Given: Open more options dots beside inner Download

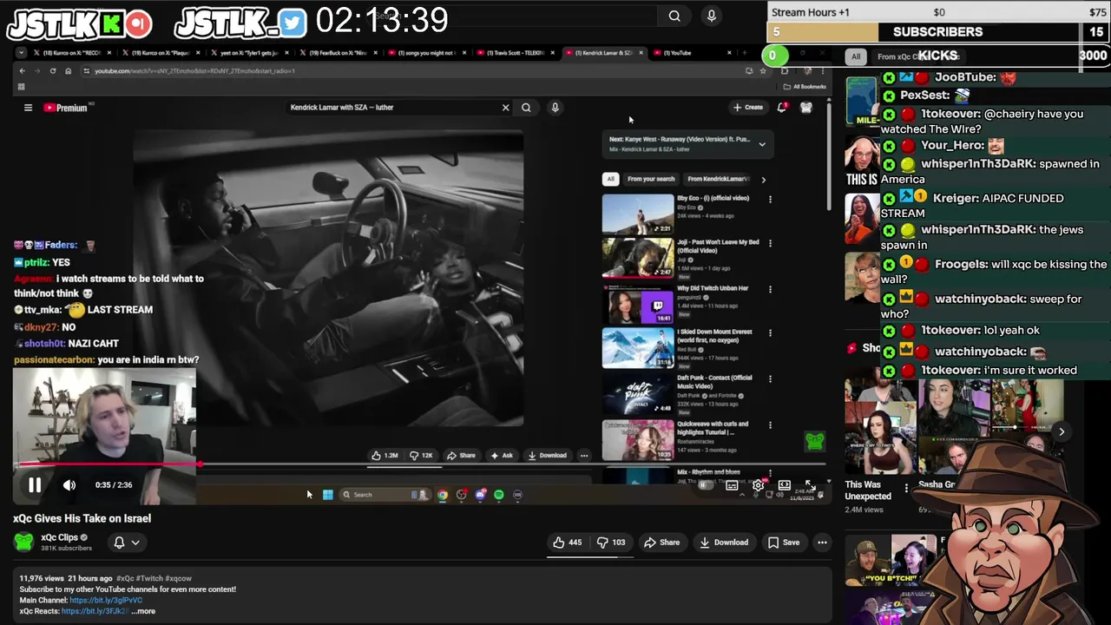Looking at the screenshot, I should [584, 456].
